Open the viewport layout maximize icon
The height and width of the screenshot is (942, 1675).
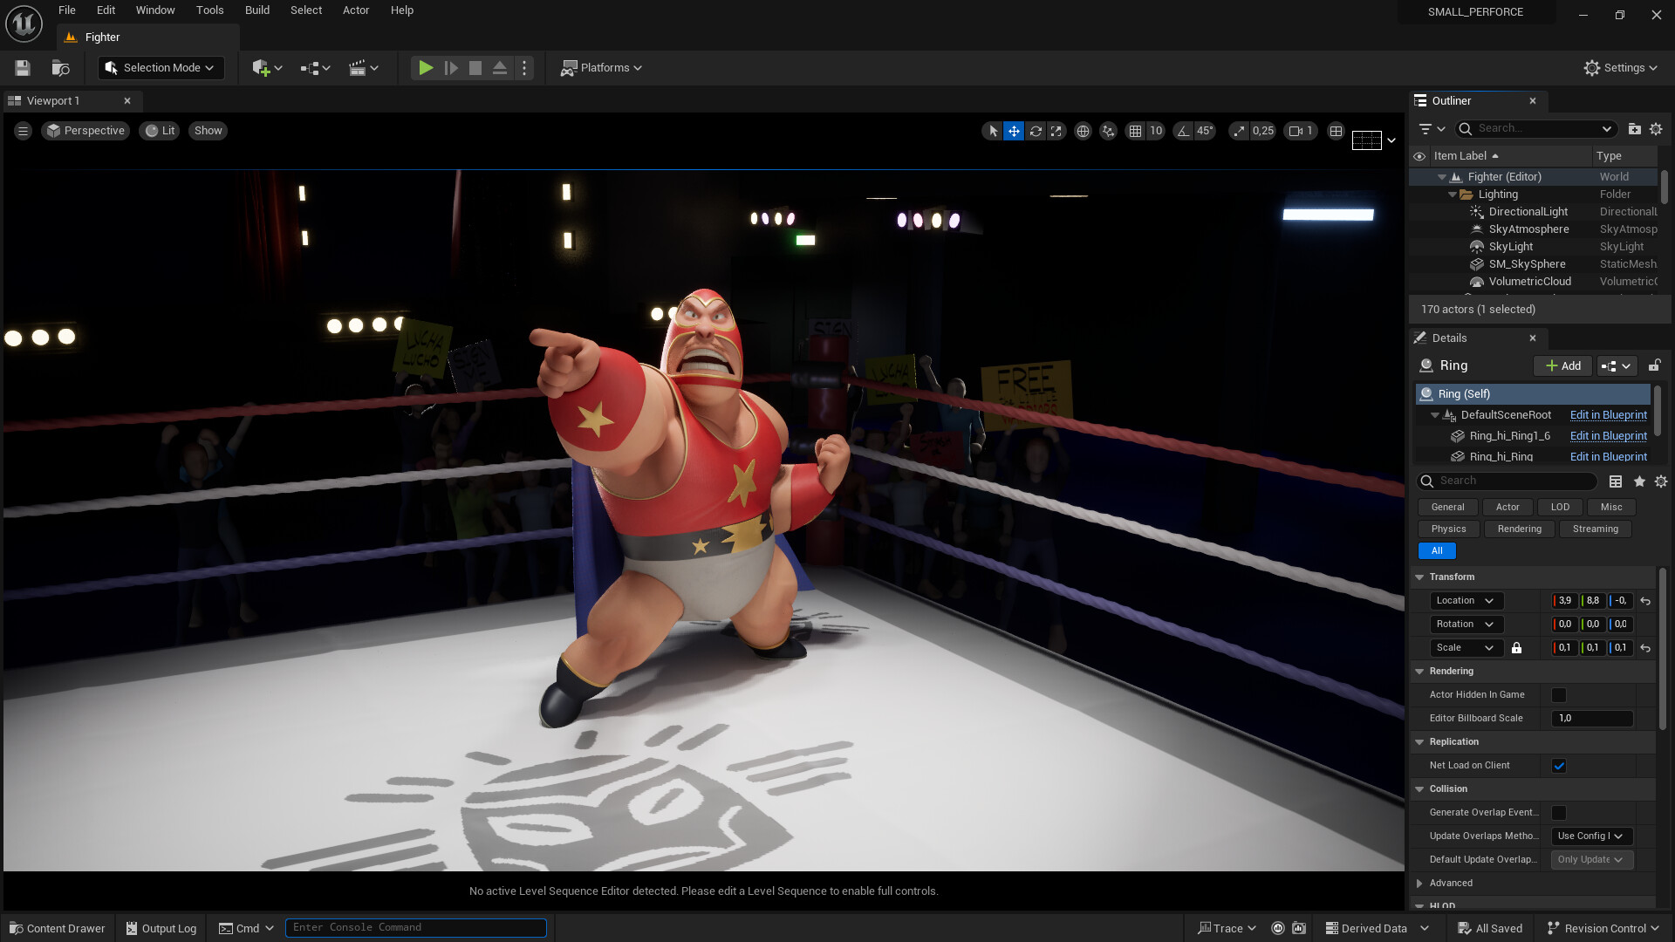(x=1336, y=131)
